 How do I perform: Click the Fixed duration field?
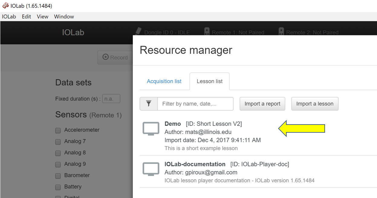pyautogui.click(x=111, y=98)
